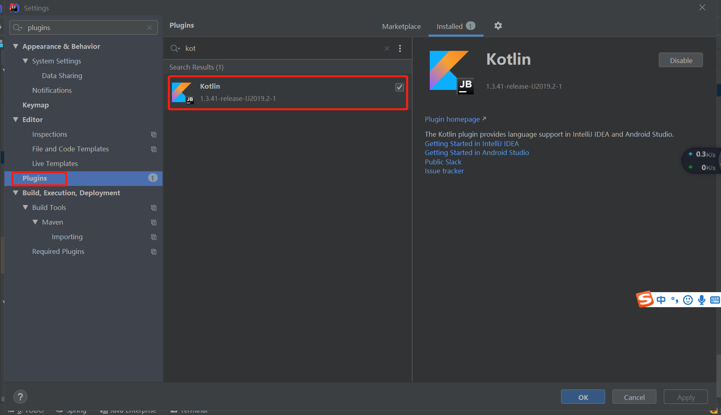Close the Settings dialog window
This screenshot has height=415, width=721.
702,7
